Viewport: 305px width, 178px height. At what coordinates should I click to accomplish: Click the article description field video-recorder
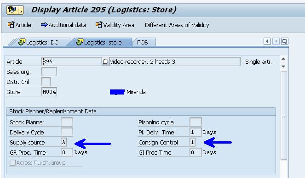175,61
